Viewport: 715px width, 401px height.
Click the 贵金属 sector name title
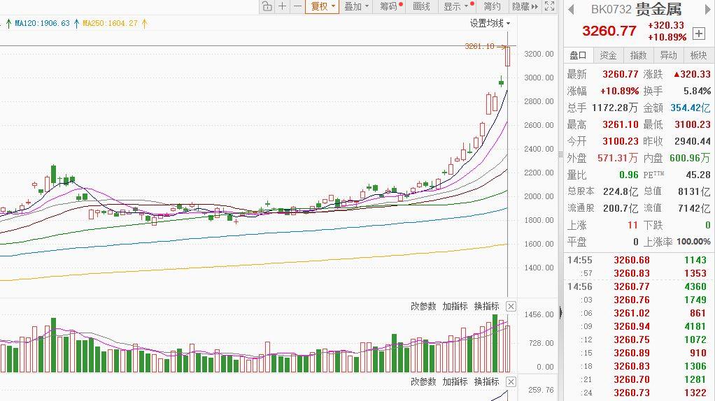(x=658, y=9)
